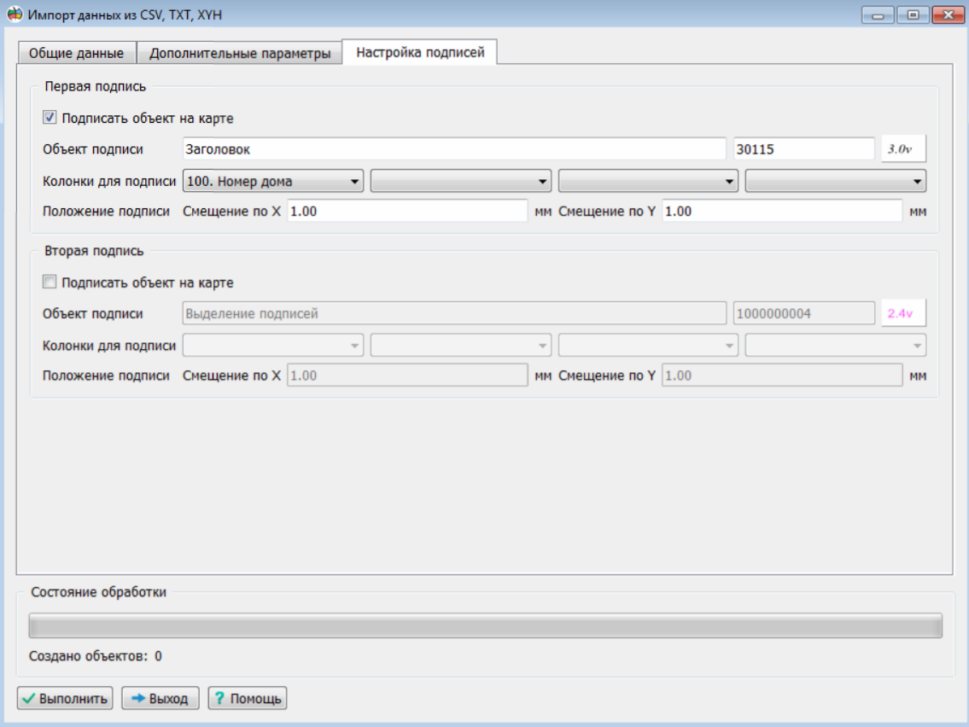Click the pink 2.4v font sample
This screenshot has height=727, width=969.
[903, 313]
